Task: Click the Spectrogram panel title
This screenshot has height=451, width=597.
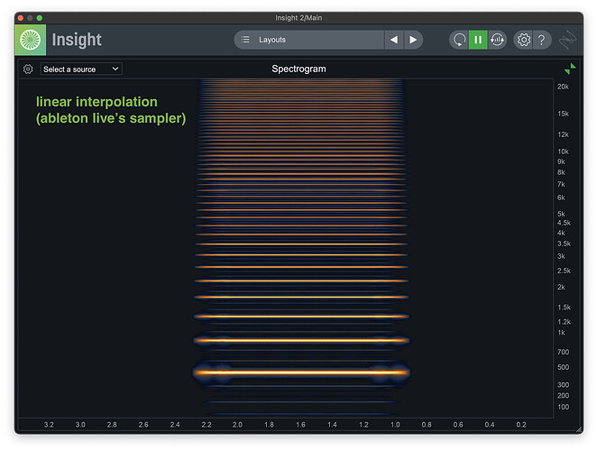Action: tap(298, 69)
